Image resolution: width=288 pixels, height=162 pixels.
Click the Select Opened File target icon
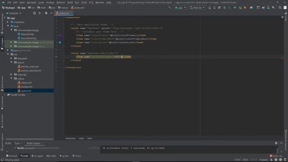click(x=34, y=13)
